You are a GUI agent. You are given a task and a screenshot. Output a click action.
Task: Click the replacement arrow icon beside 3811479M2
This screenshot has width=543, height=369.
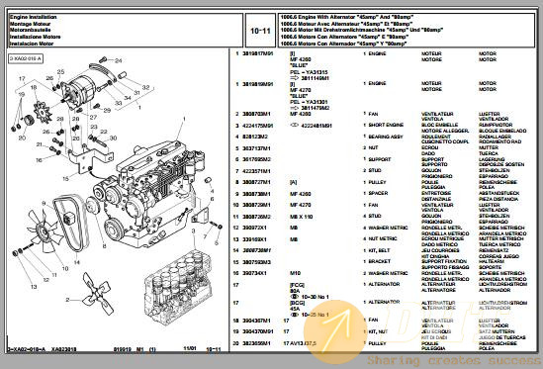(295, 108)
